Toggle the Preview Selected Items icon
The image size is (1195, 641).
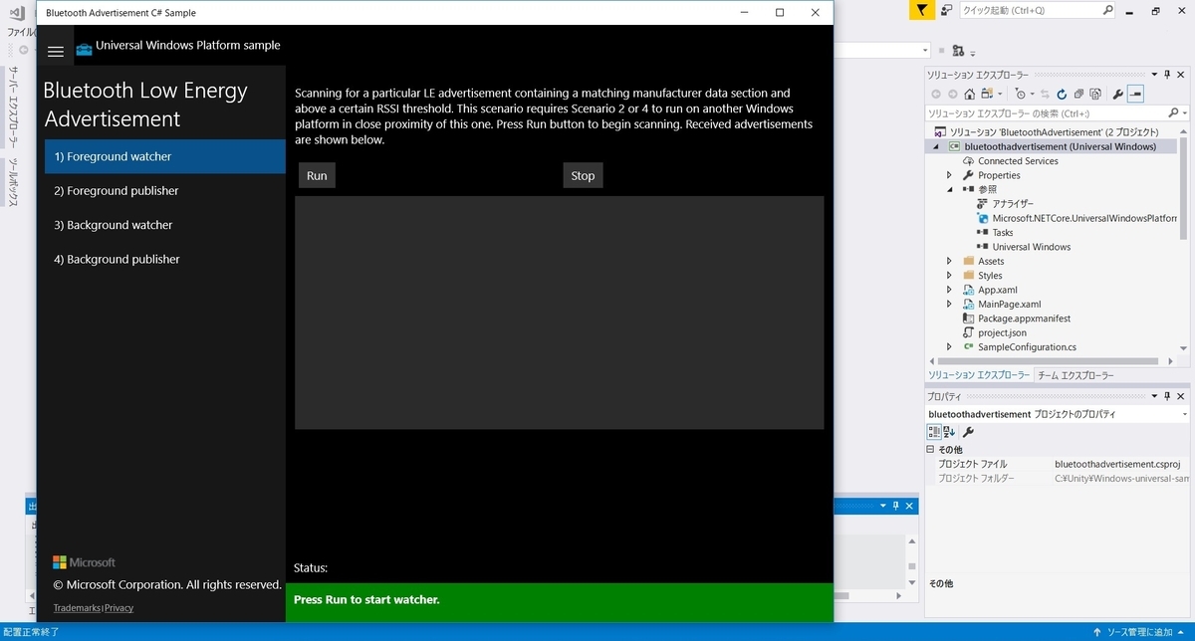point(1135,94)
